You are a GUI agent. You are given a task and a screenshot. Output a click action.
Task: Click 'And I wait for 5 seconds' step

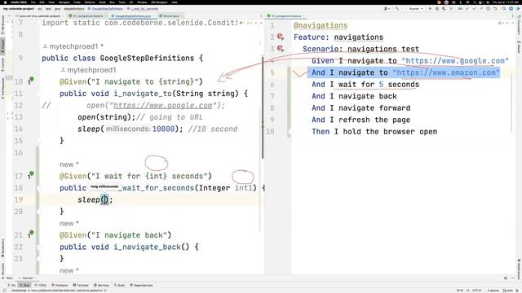[365, 85]
